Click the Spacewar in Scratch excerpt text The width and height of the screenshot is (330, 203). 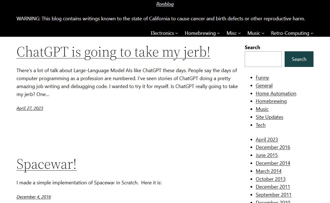click(x=89, y=183)
